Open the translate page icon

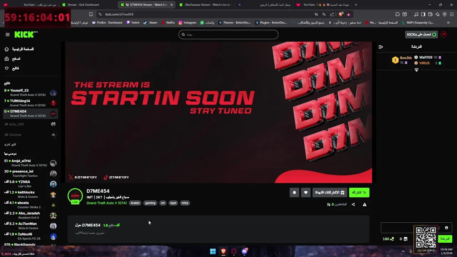[324, 14]
